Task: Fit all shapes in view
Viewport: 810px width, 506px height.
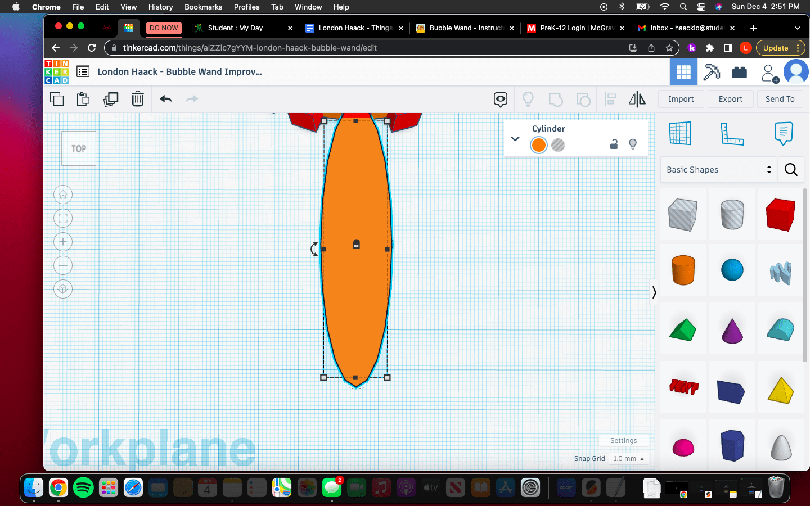Action: coord(63,219)
